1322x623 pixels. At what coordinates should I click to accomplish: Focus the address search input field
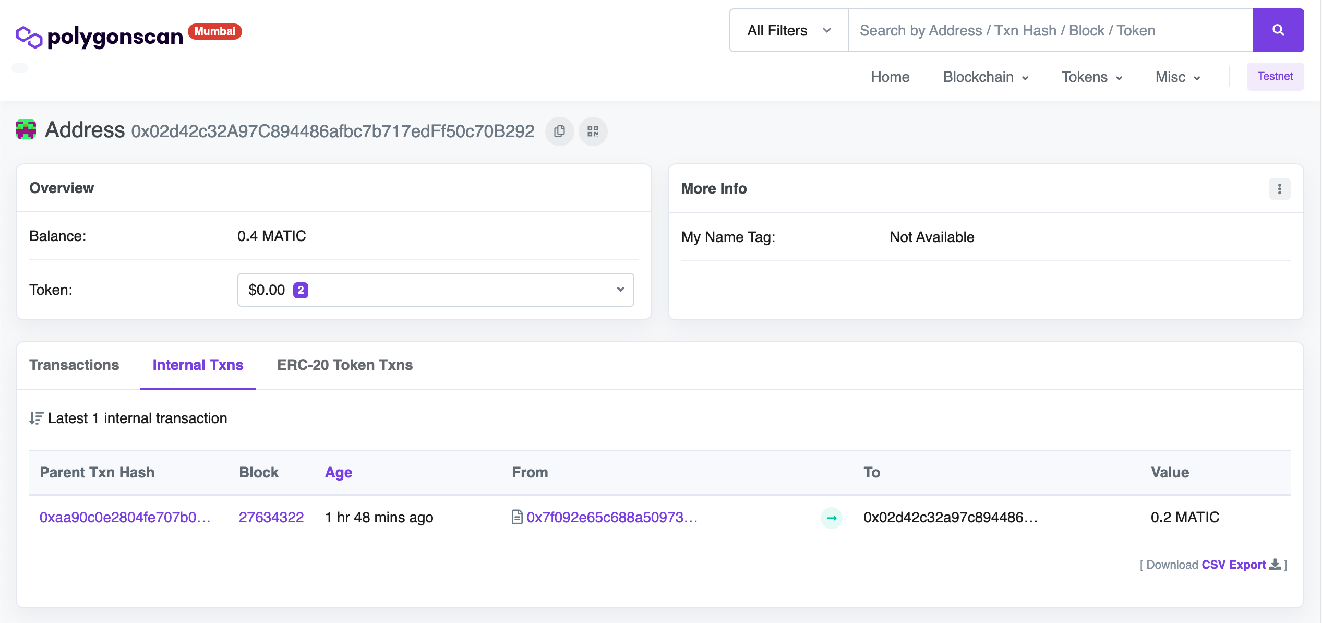(1050, 30)
